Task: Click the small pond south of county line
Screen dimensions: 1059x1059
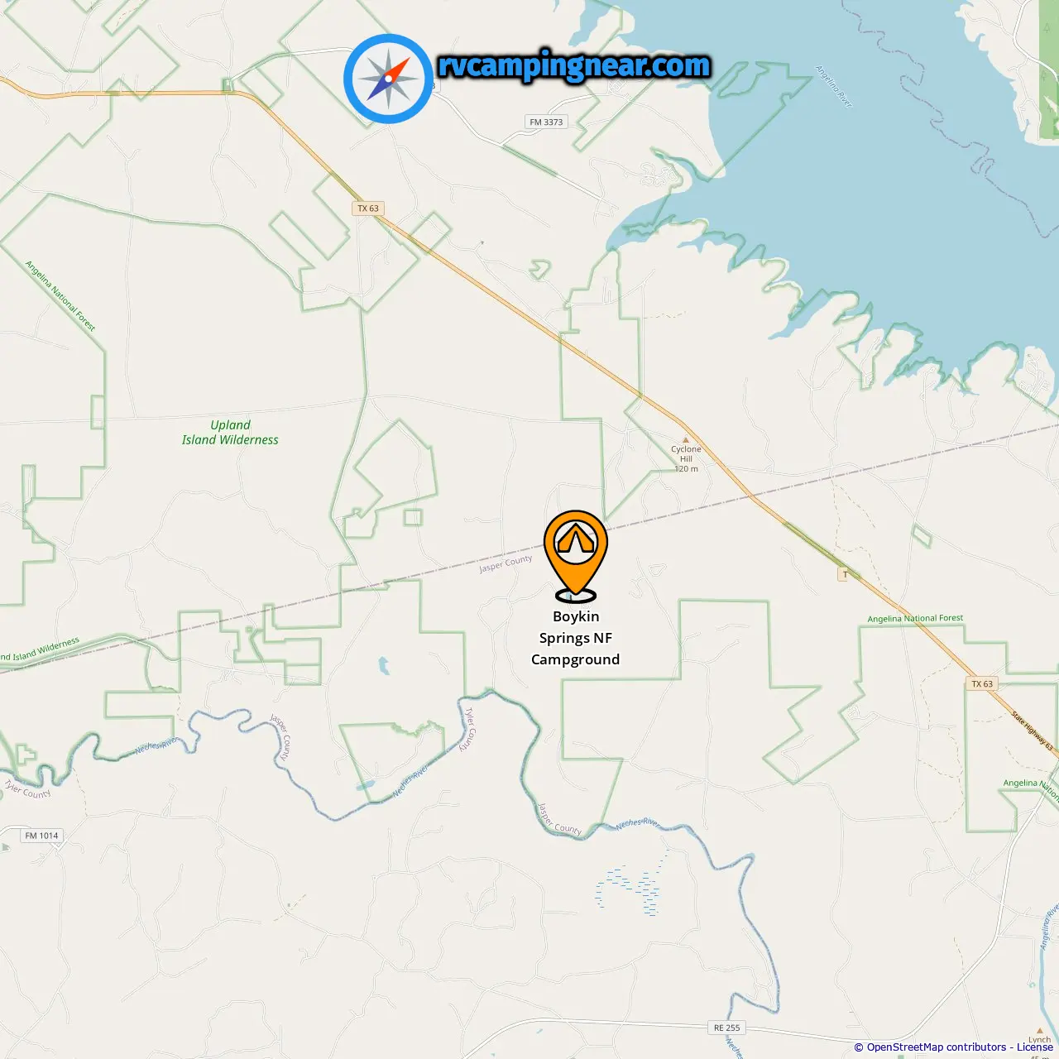Action: [x=383, y=664]
